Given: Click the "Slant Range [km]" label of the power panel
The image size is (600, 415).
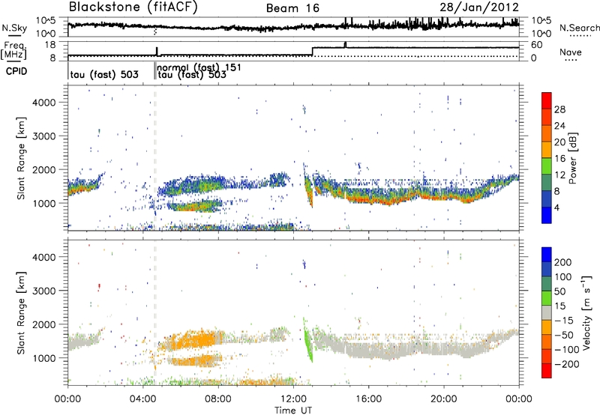Looking at the screenshot, I should (x=21, y=158).
